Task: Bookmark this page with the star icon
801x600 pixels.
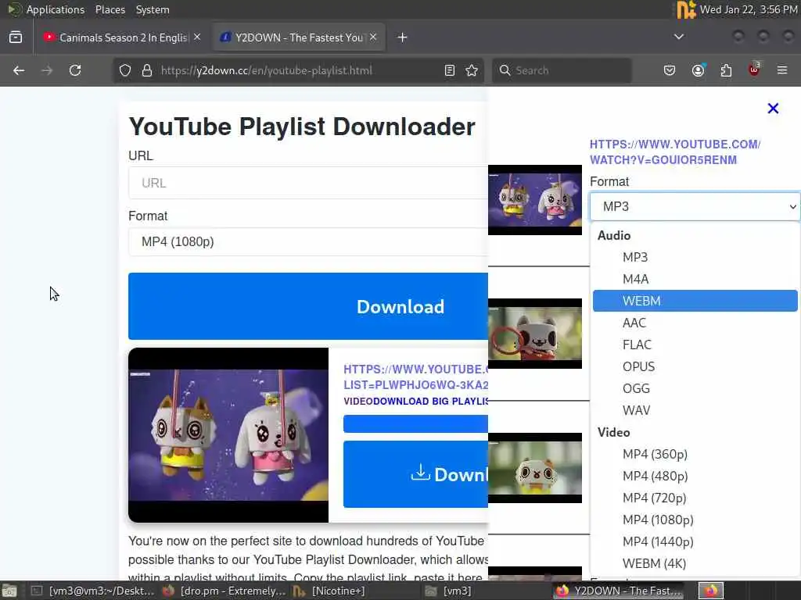Action: [472, 70]
